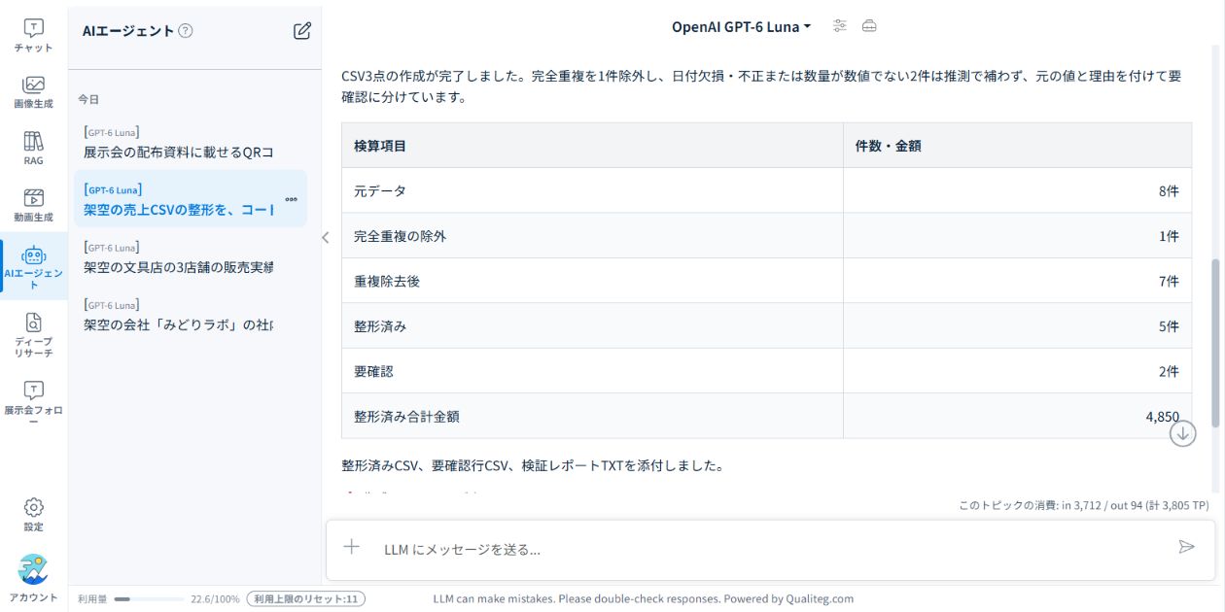Screen dimensions: 1225x612
Task: Collapse the conversation list panel chevron
Action: [325, 237]
